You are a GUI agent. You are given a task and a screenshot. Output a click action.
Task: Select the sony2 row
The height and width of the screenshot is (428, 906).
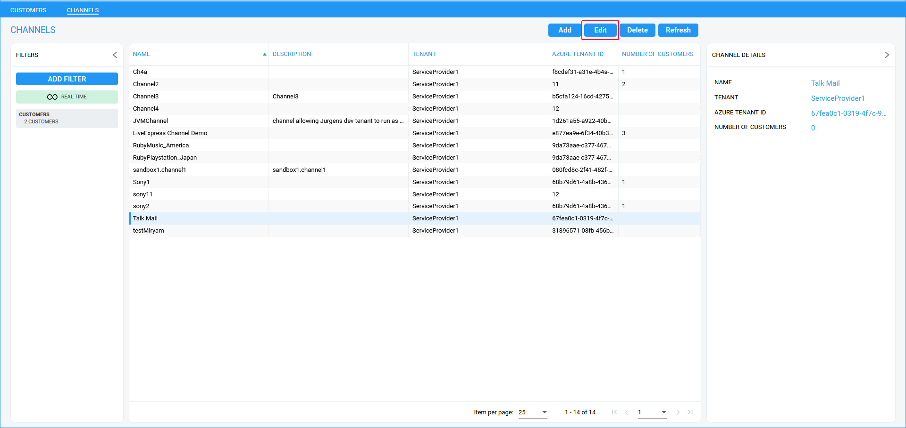tap(415, 206)
